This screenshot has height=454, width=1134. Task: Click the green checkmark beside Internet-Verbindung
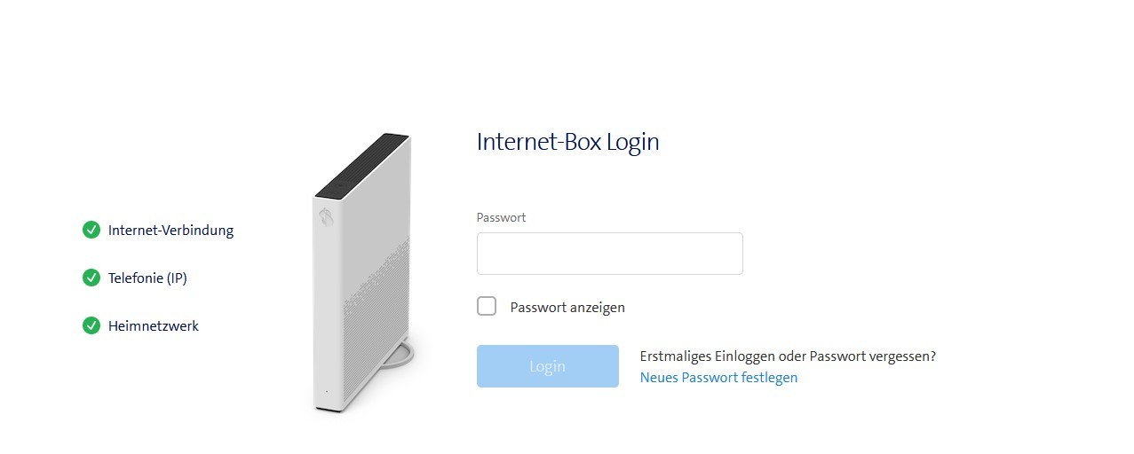tap(91, 231)
